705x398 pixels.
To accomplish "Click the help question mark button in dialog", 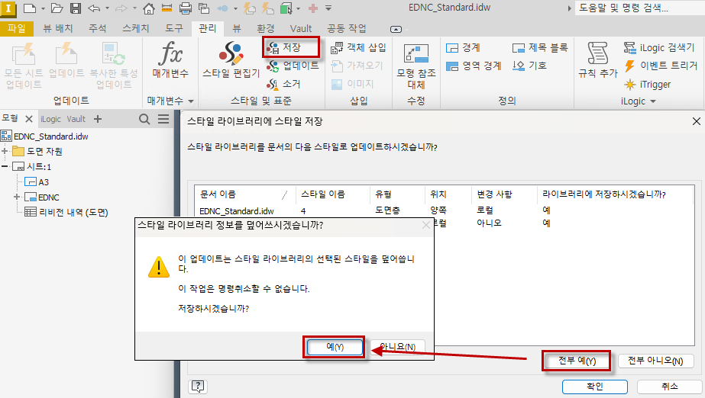I will pos(198,386).
